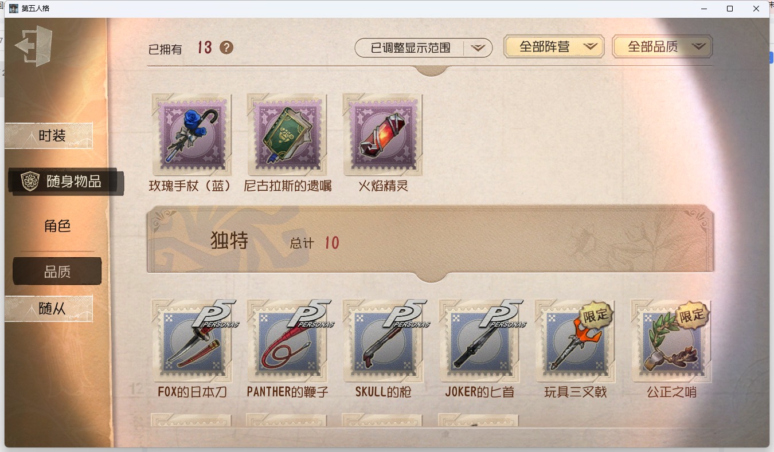Image resolution: width=774 pixels, height=452 pixels.
Task: Sort by 角色 character option
Action: click(57, 226)
